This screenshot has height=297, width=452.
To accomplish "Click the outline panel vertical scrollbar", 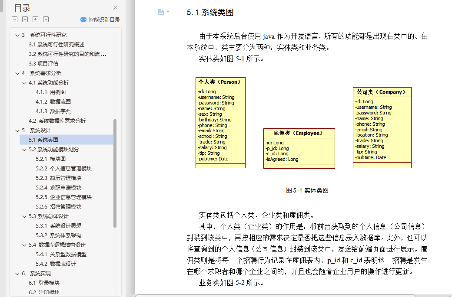I will tap(115, 173).
